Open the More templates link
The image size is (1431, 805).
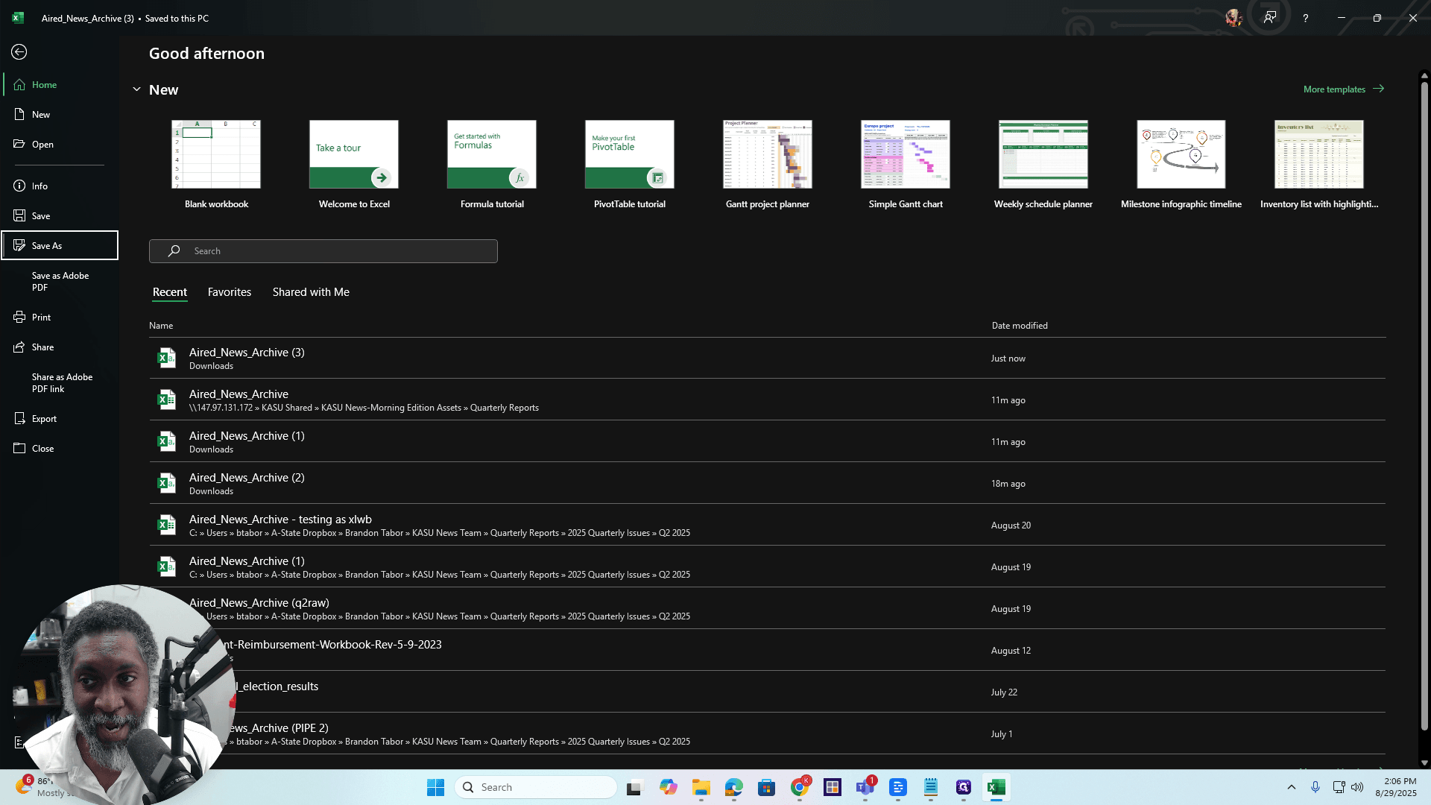pos(1344,89)
